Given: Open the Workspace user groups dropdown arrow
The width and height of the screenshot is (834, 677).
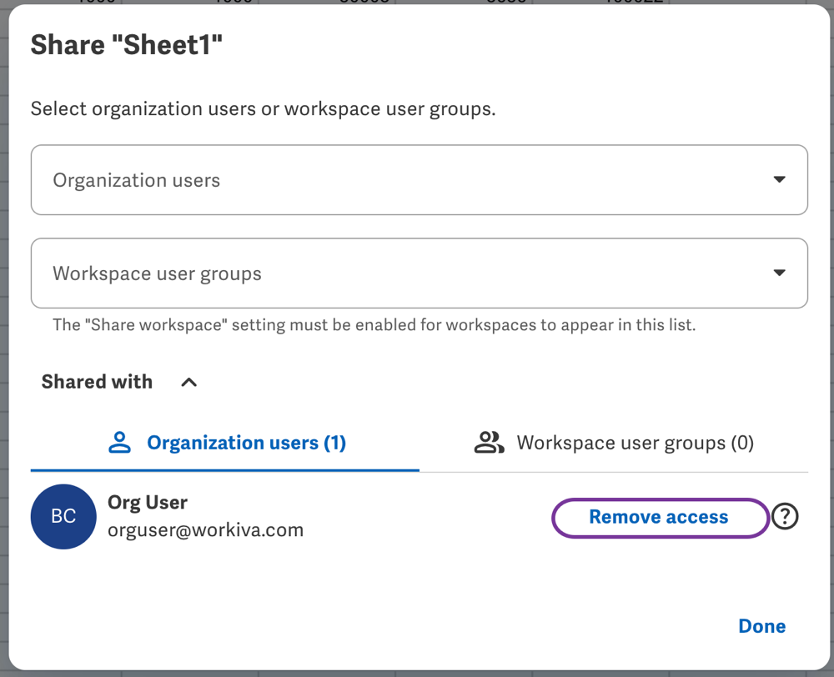Looking at the screenshot, I should click(x=779, y=273).
